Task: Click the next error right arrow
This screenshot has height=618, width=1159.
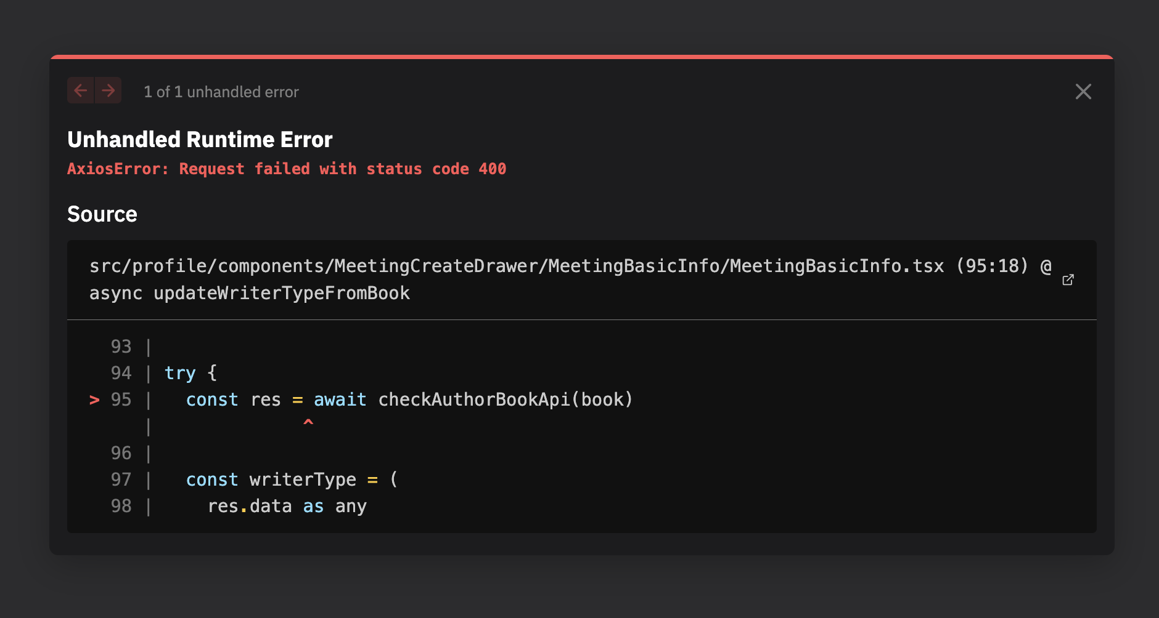Action: 109,90
